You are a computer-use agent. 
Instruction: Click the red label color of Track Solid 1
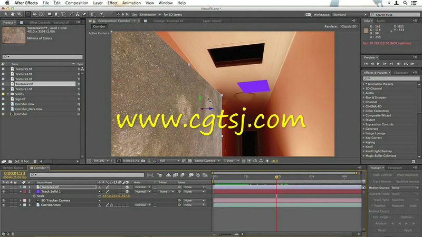coord(24,192)
